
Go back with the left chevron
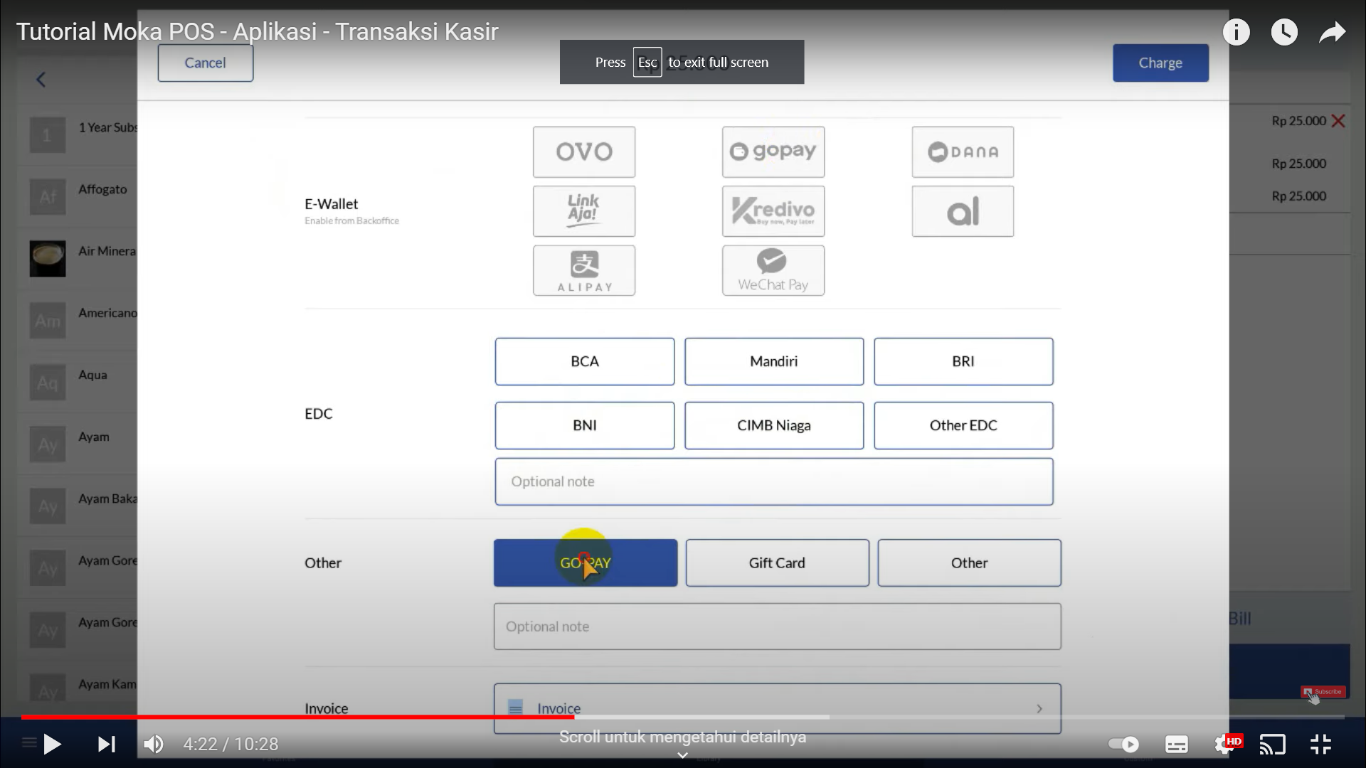41,80
